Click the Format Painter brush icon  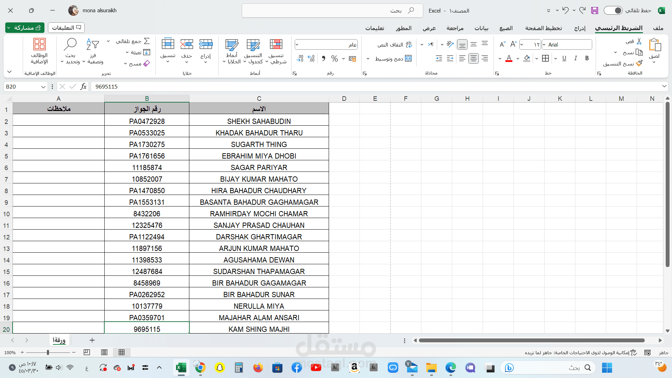tap(639, 63)
